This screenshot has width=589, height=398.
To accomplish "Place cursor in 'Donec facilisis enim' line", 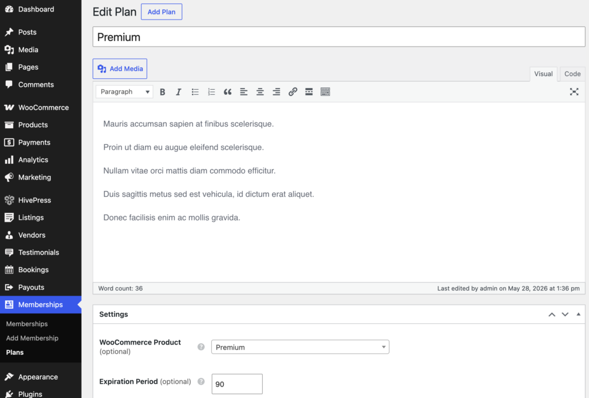I will pos(171,218).
